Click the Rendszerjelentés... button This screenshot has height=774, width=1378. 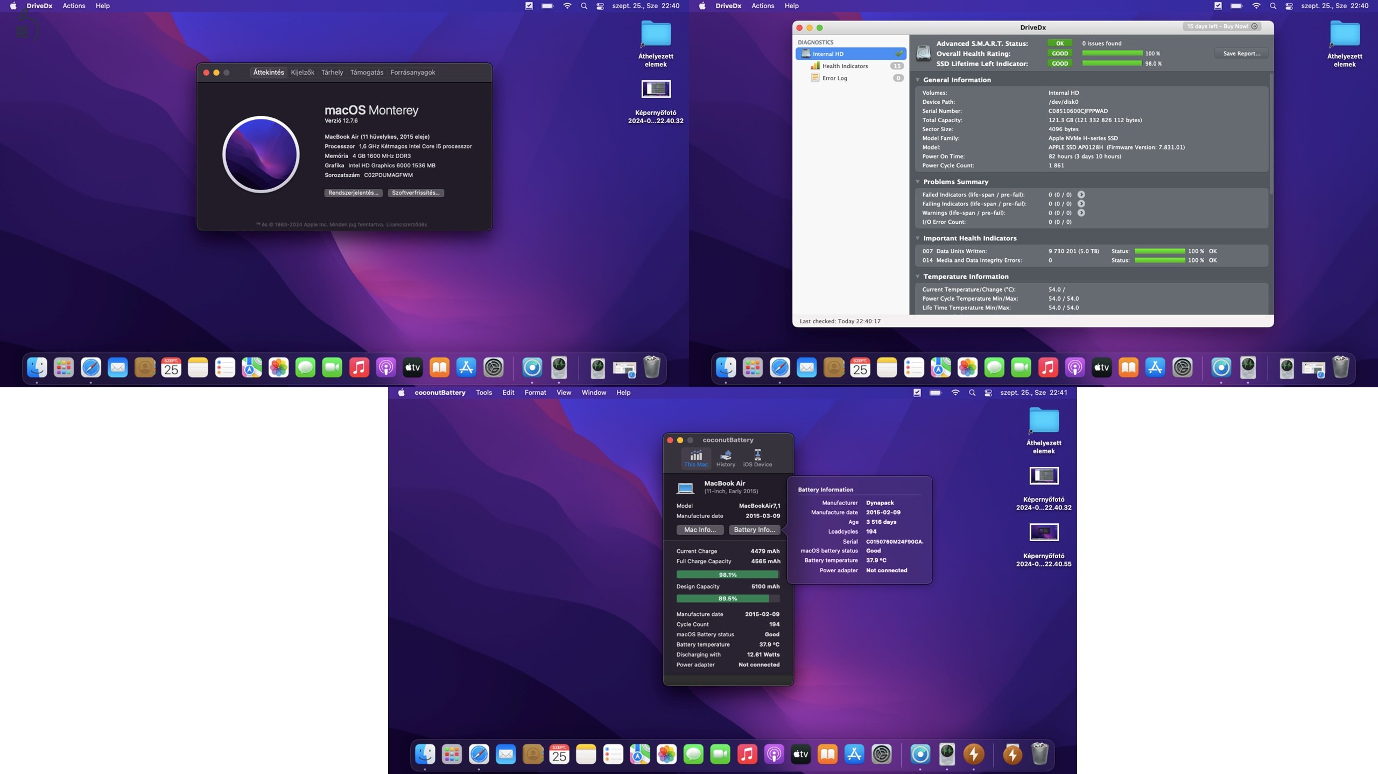pos(353,193)
